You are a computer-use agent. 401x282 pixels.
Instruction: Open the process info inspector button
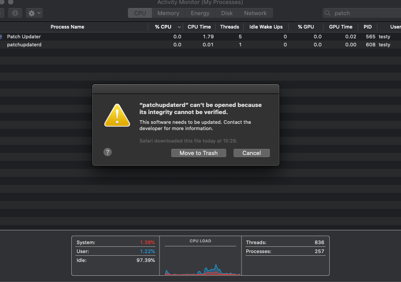15,13
